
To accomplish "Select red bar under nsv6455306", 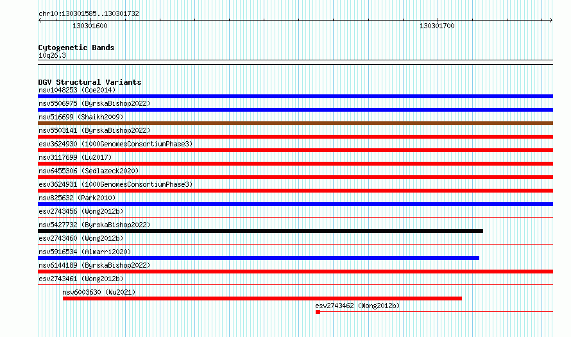I will pyautogui.click(x=295, y=177).
